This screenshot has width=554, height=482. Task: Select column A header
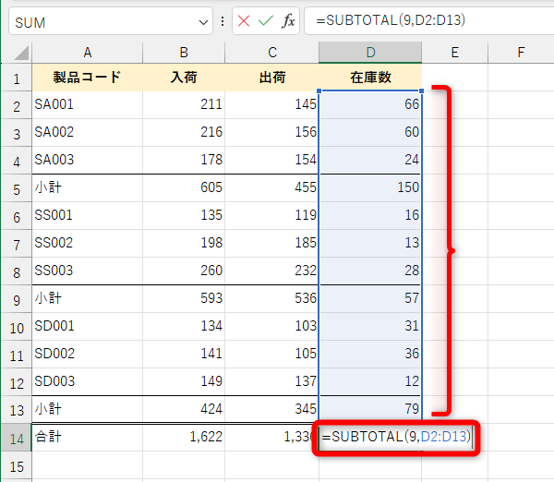(x=88, y=53)
